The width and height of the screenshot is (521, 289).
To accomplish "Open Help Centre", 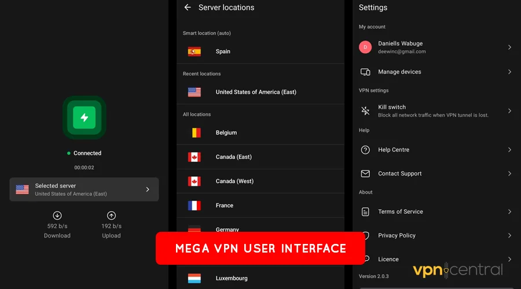I will (436, 150).
